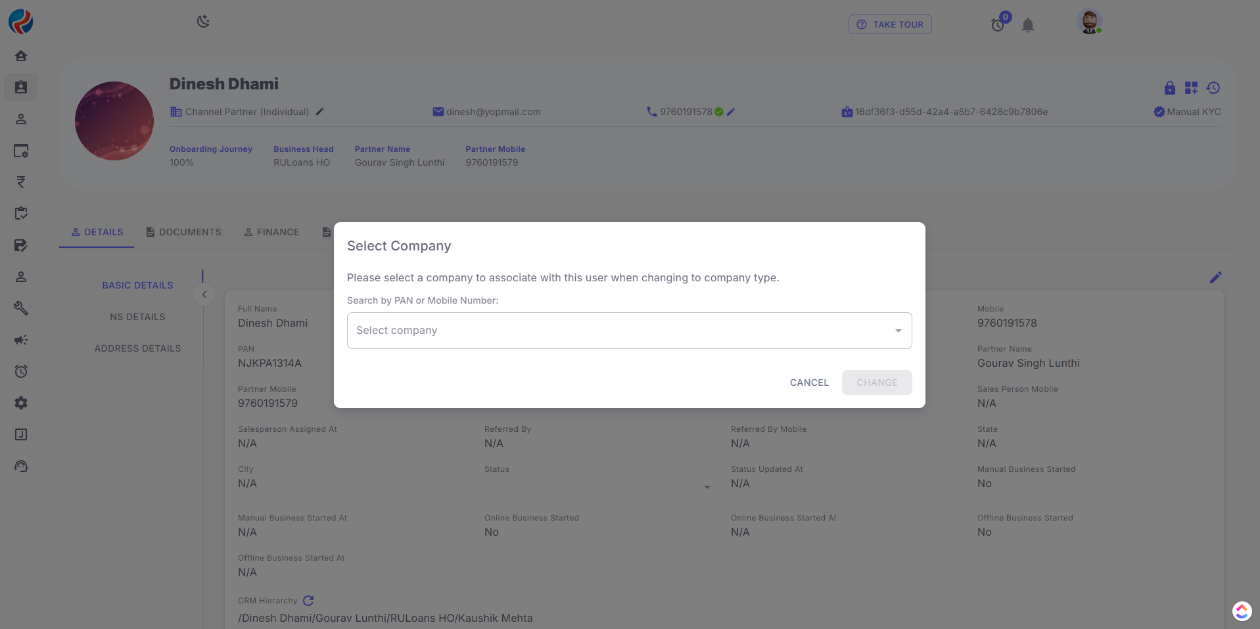Click the lock icon on profile header
Image resolution: width=1260 pixels, height=629 pixels.
1169,88
